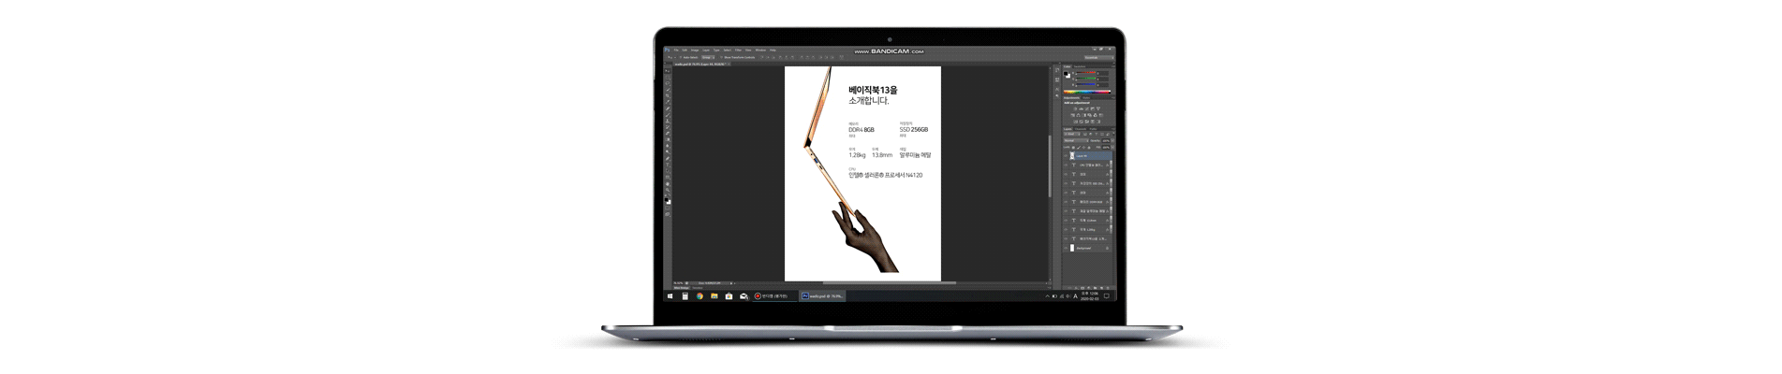Open the Window menu
Image resolution: width=1782 pixels, height=374 pixels.
pyautogui.click(x=760, y=50)
